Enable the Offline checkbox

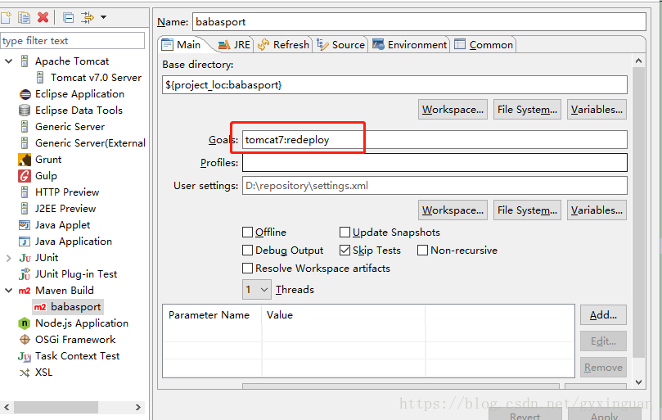pos(247,233)
